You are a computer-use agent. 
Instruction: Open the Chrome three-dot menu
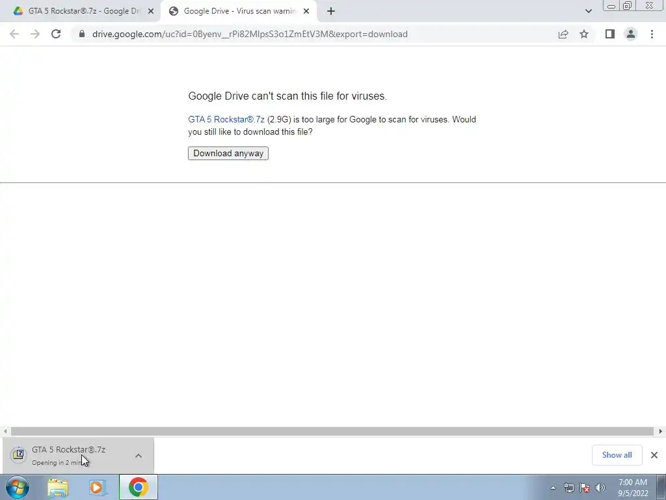[x=652, y=34]
